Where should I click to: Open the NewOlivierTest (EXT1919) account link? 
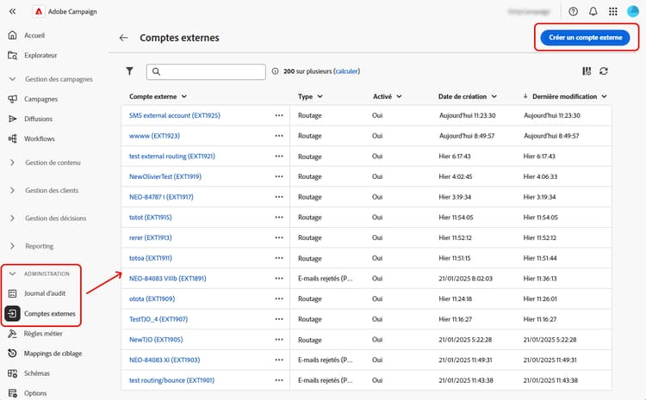(173, 176)
